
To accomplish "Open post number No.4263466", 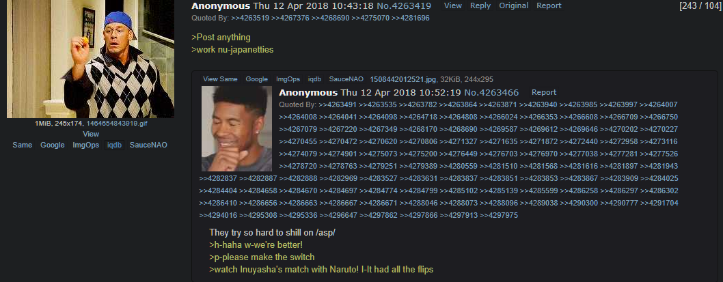I will [491, 92].
